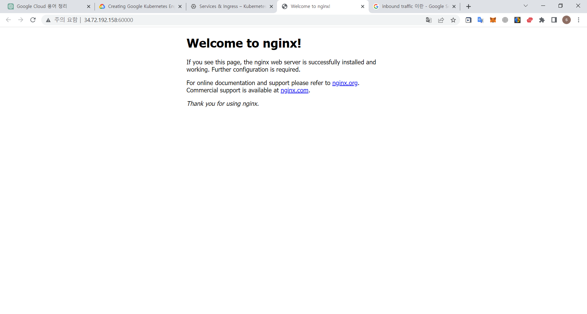
Task: Open the colorful square extension icon
Action: (517, 20)
